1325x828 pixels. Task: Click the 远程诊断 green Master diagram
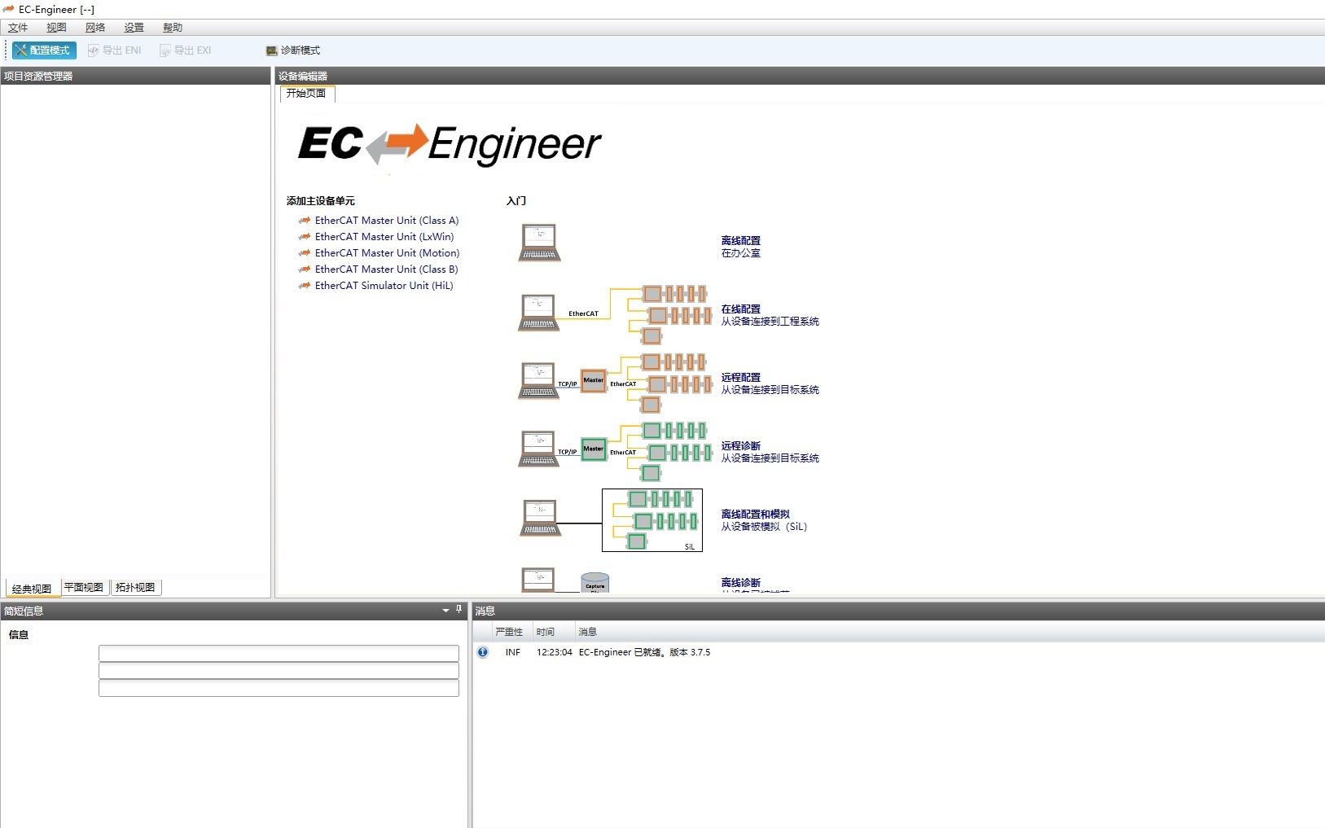tap(615, 450)
